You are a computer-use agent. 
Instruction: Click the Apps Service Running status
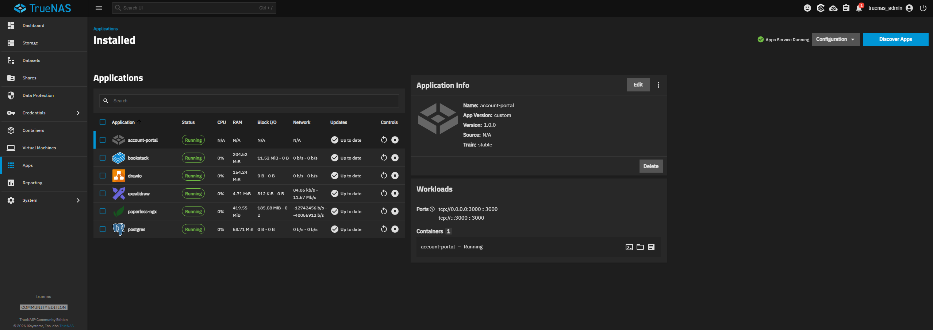pos(783,40)
